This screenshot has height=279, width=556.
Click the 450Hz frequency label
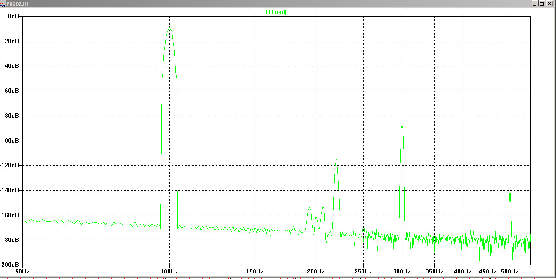pyautogui.click(x=488, y=271)
